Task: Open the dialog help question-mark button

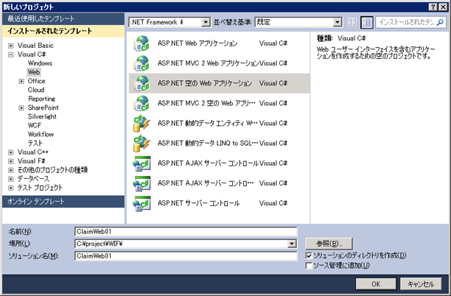Action: click(433, 7)
